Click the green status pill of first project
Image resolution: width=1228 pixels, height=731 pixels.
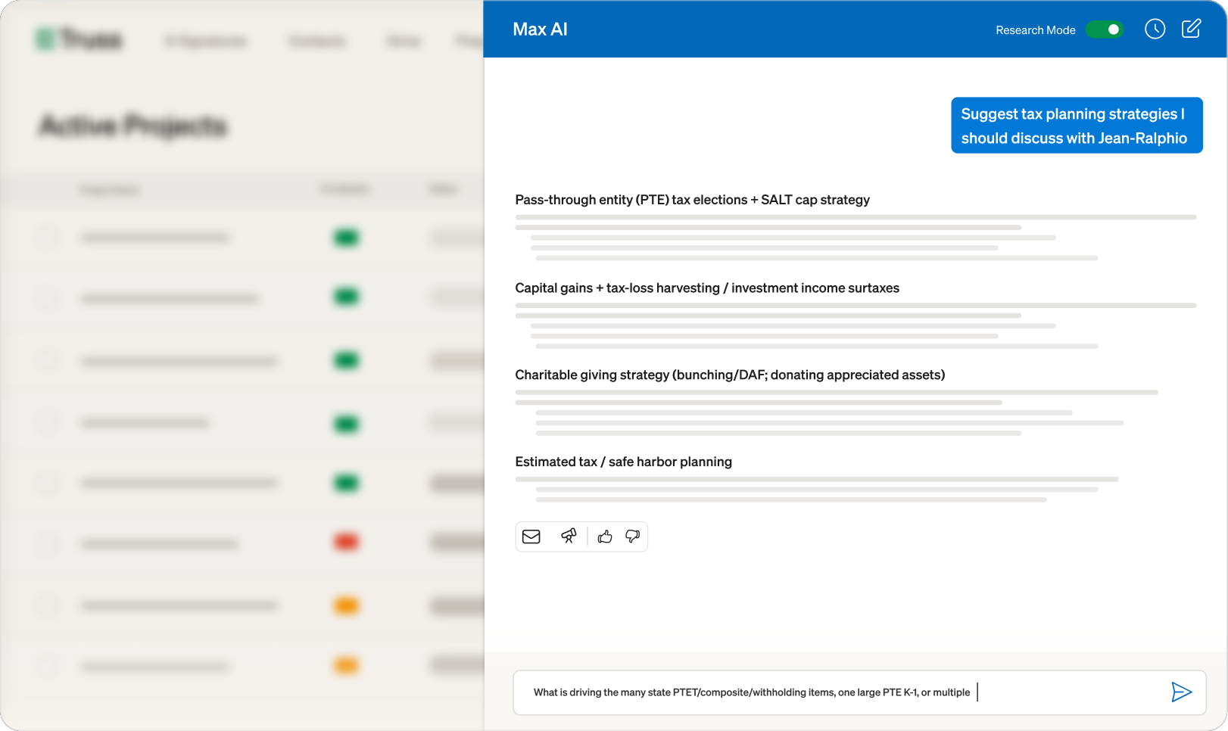[346, 238]
